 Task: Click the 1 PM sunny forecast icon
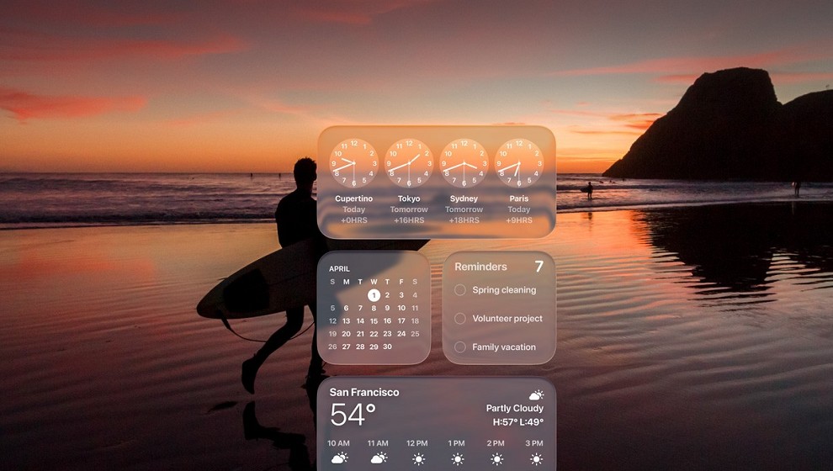(458, 458)
